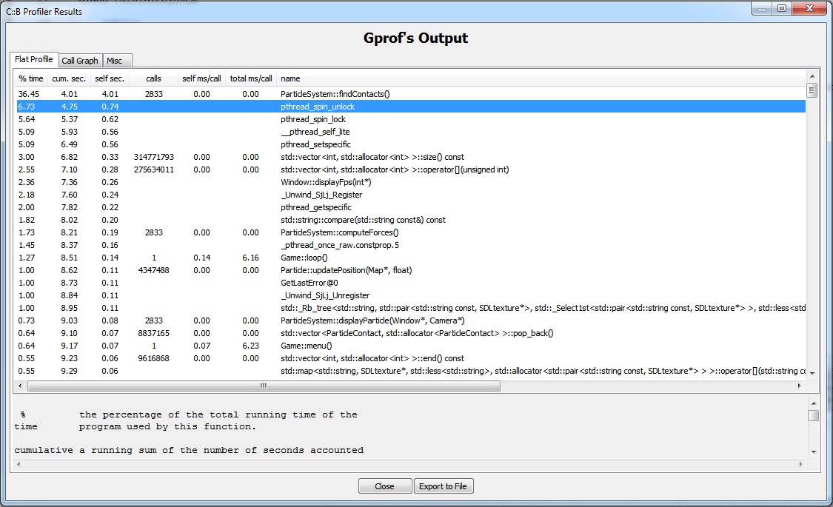833x507 pixels.
Task: Click the 8837165 calls value
Action: point(153,333)
